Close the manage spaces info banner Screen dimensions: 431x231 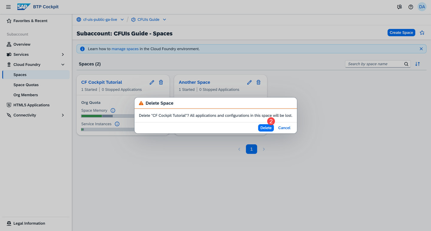(x=421, y=49)
